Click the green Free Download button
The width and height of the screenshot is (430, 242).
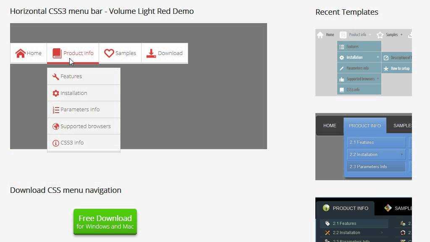click(x=105, y=222)
